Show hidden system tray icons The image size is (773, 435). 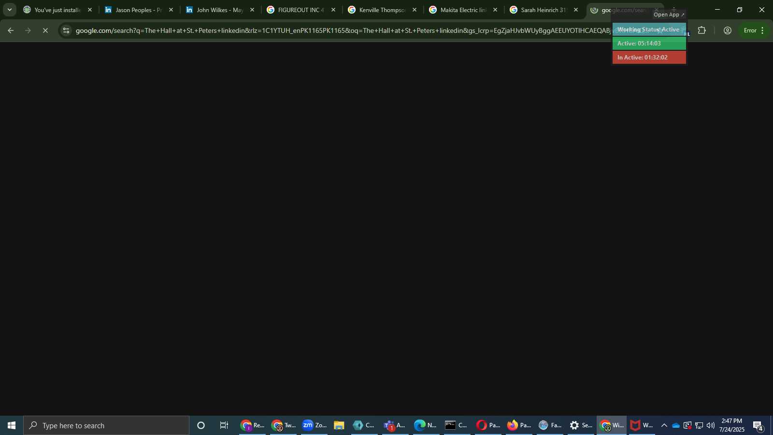tap(664, 425)
